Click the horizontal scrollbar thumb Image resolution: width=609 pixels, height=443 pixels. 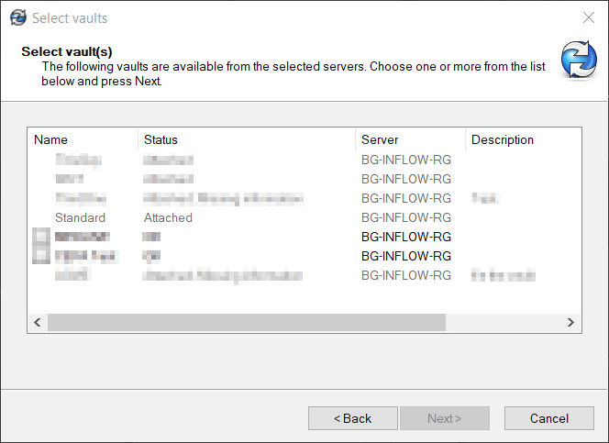pyautogui.click(x=247, y=322)
